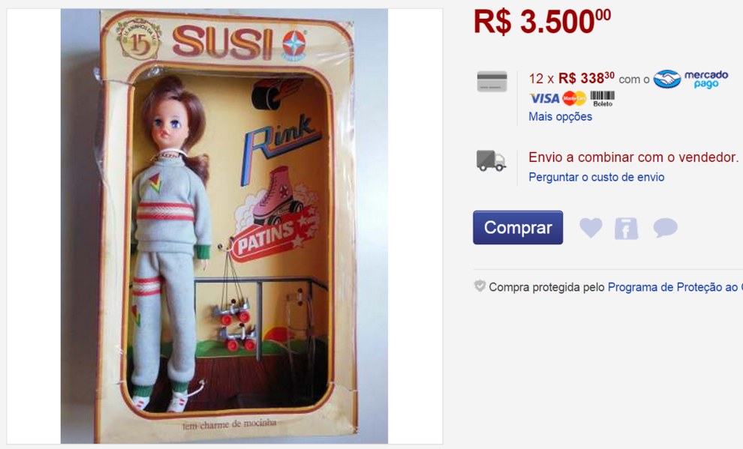The height and width of the screenshot is (449, 743).
Task: Open the speech bubble question icon
Action: (x=665, y=228)
